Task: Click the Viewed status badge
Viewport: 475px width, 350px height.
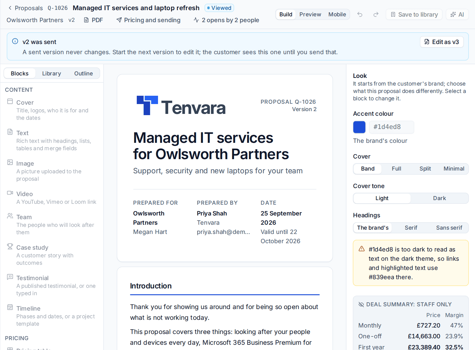Action: tap(219, 8)
